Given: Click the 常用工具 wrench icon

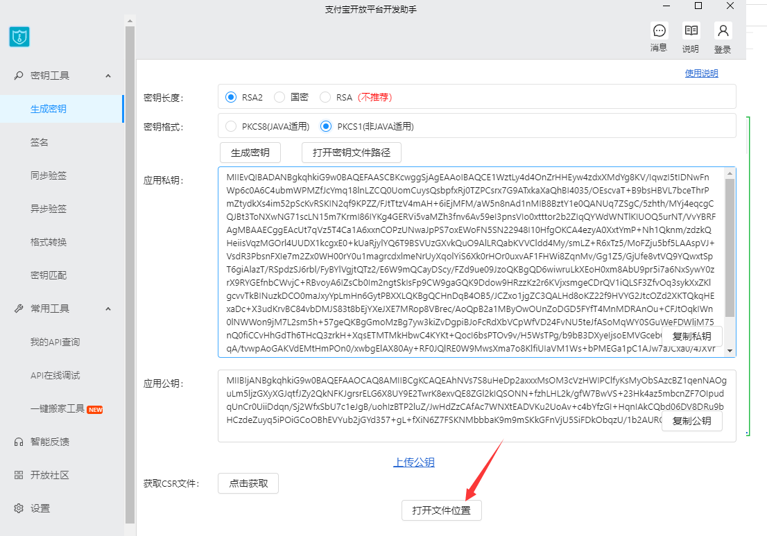Looking at the screenshot, I should pyautogui.click(x=19, y=309).
